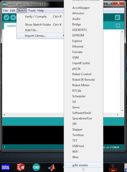Click horizontal scrollbar left arrow
This screenshot has width=127, height=172.
[x=4, y=115]
